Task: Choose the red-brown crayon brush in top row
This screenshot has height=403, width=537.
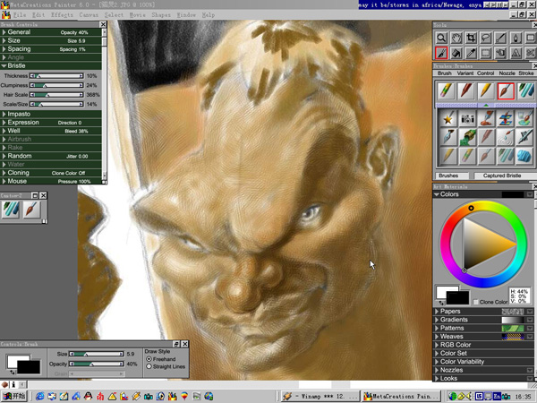Action: 465,91
